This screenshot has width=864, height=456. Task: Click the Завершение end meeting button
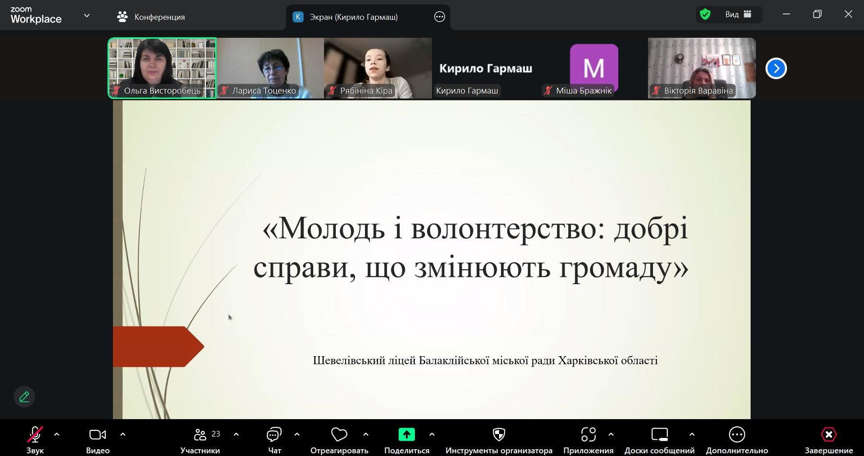click(828, 434)
